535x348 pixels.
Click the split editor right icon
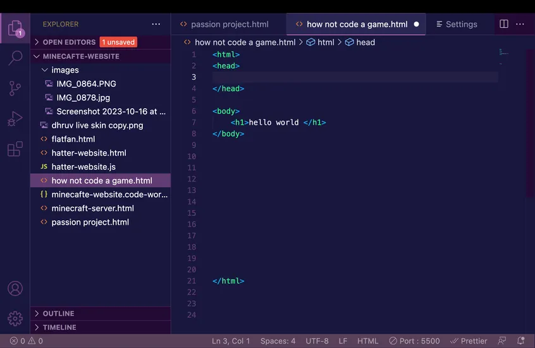point(504,24)
